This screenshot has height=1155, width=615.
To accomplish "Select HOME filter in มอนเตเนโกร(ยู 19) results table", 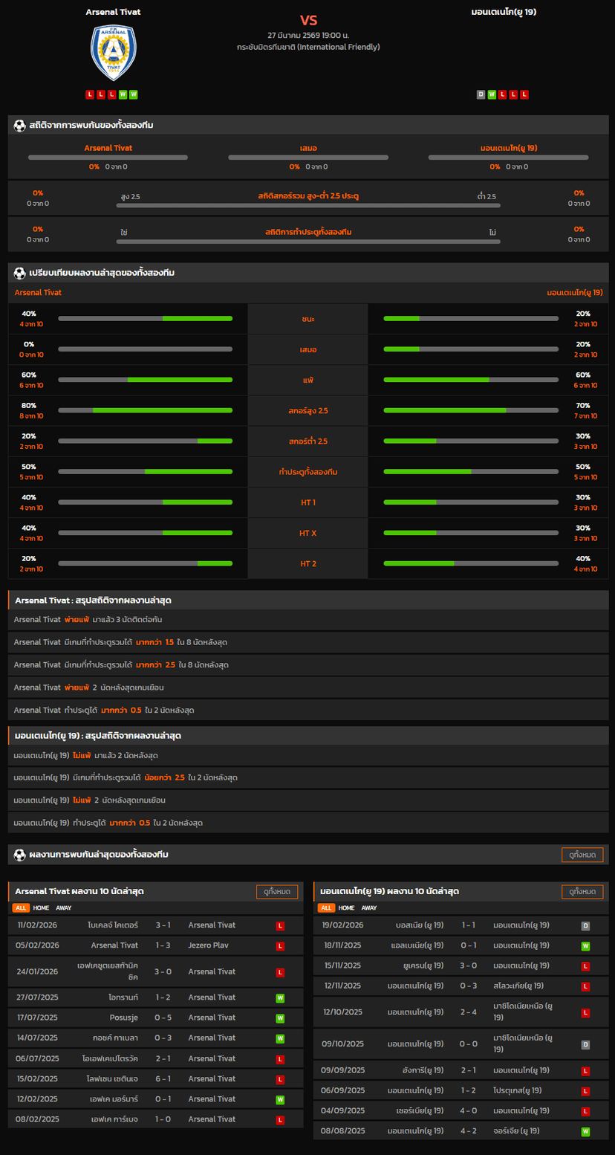I will point(346,907).
